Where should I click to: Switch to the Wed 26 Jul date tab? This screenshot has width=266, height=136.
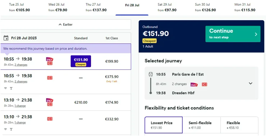coord(58,7)
